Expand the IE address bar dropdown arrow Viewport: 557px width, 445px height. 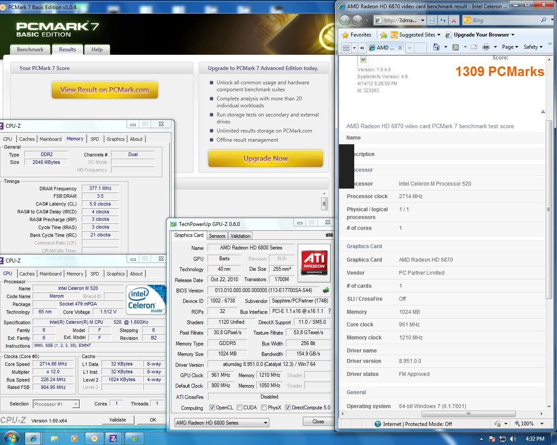coord(423,20)
